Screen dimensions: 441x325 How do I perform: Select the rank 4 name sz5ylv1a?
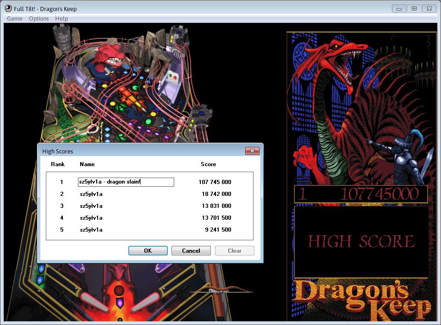pyautogui.click(x=91, y=218)
